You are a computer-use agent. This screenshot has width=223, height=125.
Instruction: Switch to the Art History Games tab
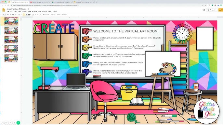pyautogui.click(x=62, y=2)
